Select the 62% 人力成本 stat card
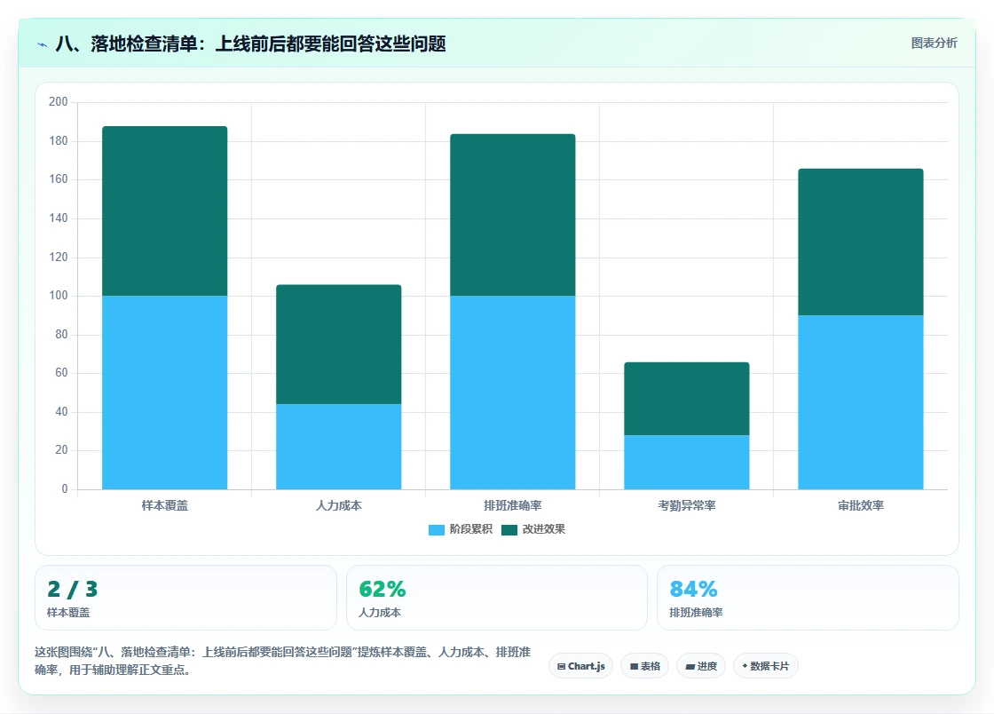 (x=497, y=598)
